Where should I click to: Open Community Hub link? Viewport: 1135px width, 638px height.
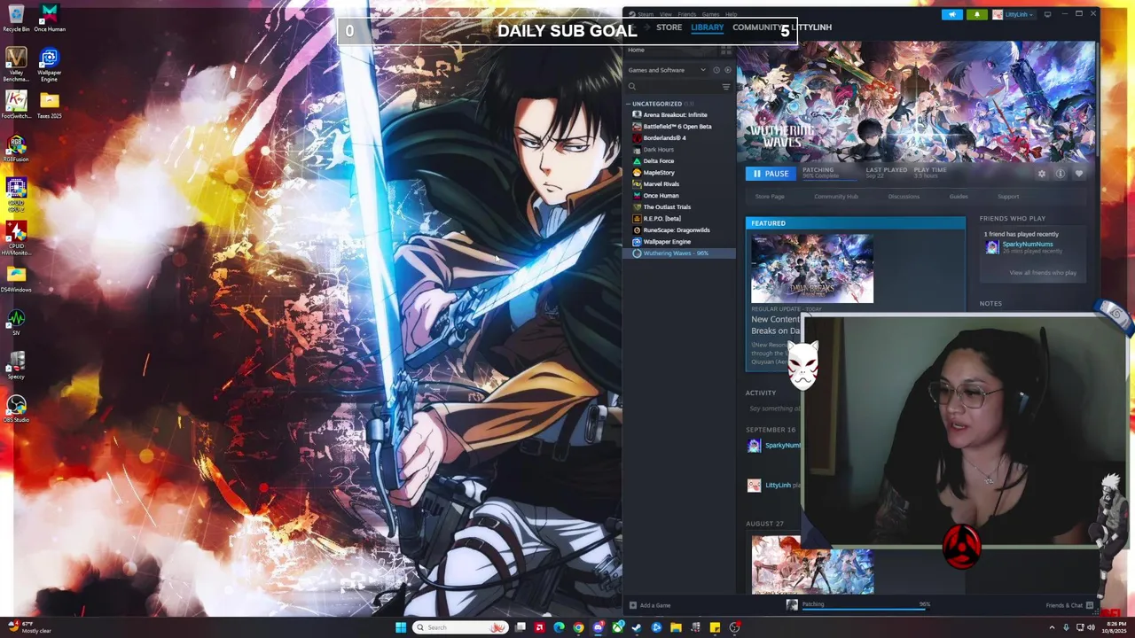click(x=836, y=197)
